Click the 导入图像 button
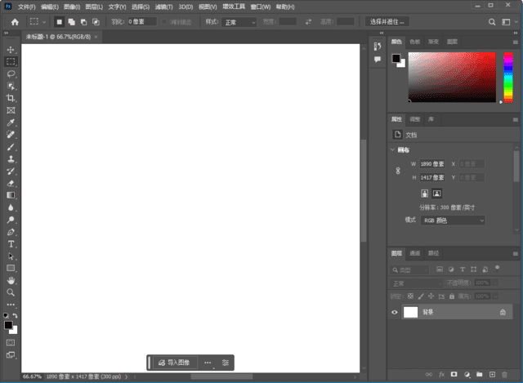This screenshot has width=523, height=383. pos(174,362)
